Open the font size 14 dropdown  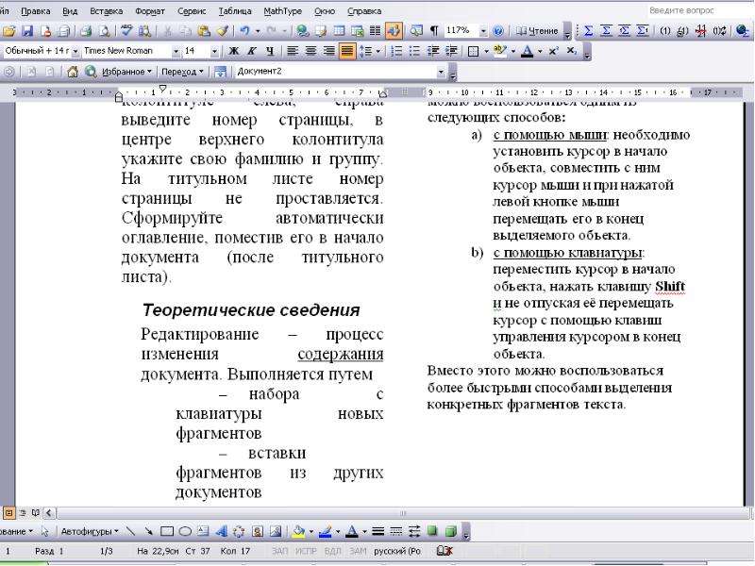[x=214, y=51]
